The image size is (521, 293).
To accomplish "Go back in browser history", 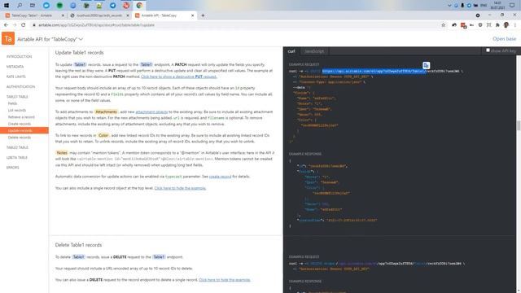I will click(x=6, y=25).
